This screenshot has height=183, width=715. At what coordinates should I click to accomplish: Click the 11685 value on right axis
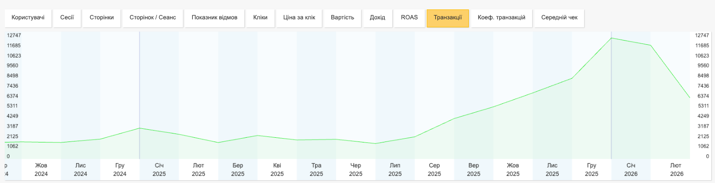click(x=702, y=45)
